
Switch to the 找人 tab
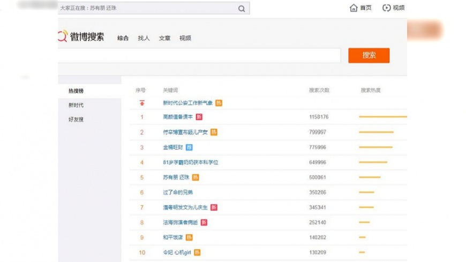click(144, 38)
